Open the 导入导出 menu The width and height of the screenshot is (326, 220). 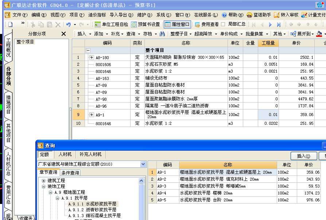(x=121, y=15)
